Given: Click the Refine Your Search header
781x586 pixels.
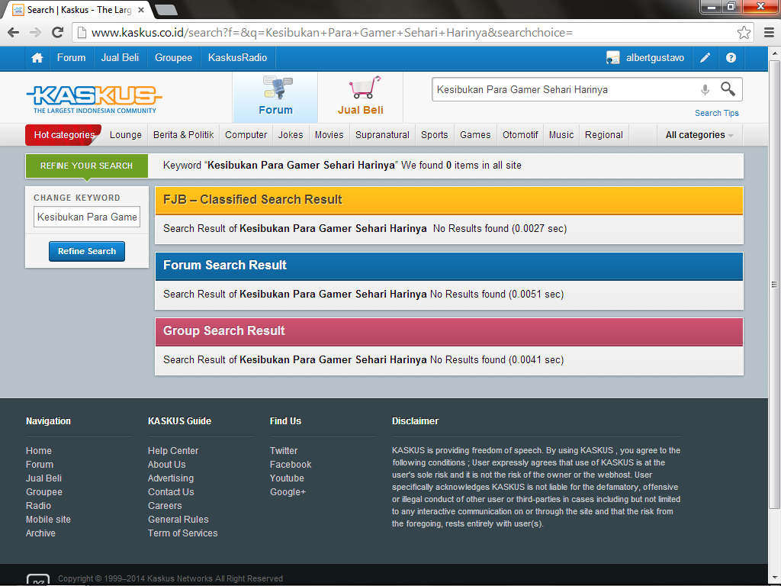Looking at the screenshot, I should pos(87,166).
